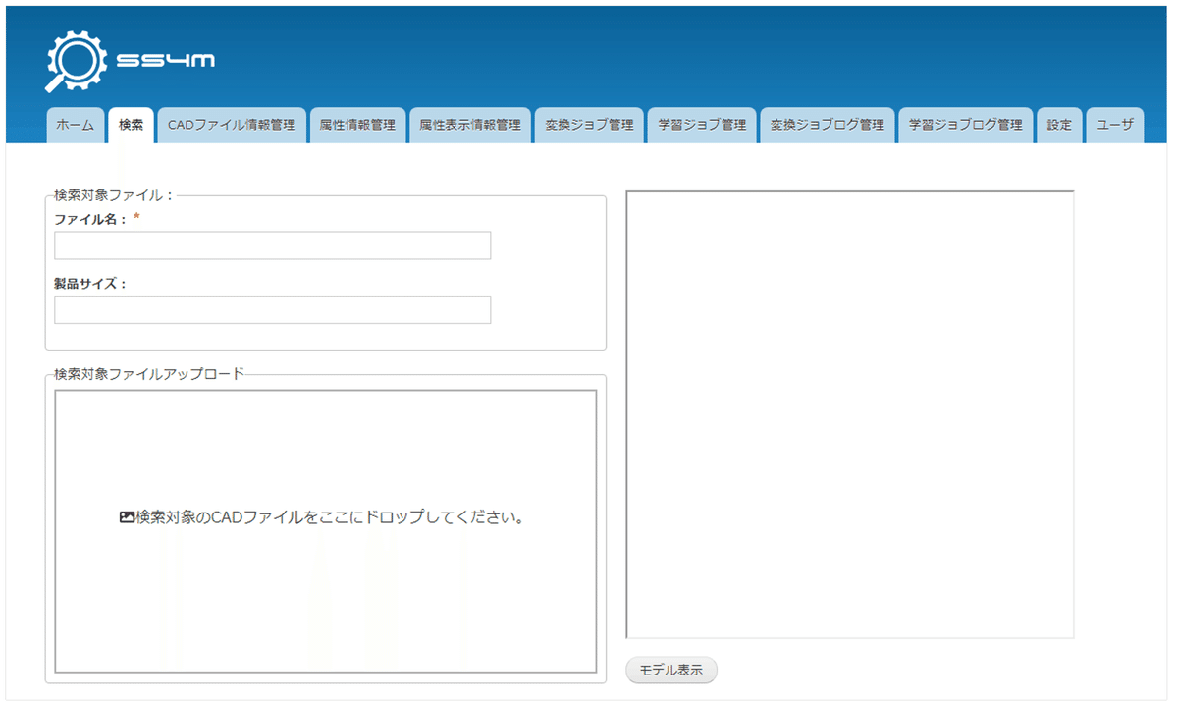Viewport: 1178px width, 702px height.
Task: Select the 検索 tab
Action: (x=131, y=125)
